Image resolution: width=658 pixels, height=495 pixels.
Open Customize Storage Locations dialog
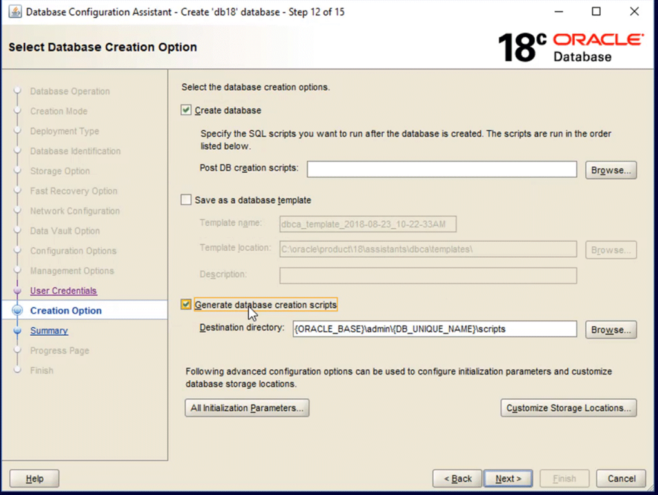tap(568, 408)
